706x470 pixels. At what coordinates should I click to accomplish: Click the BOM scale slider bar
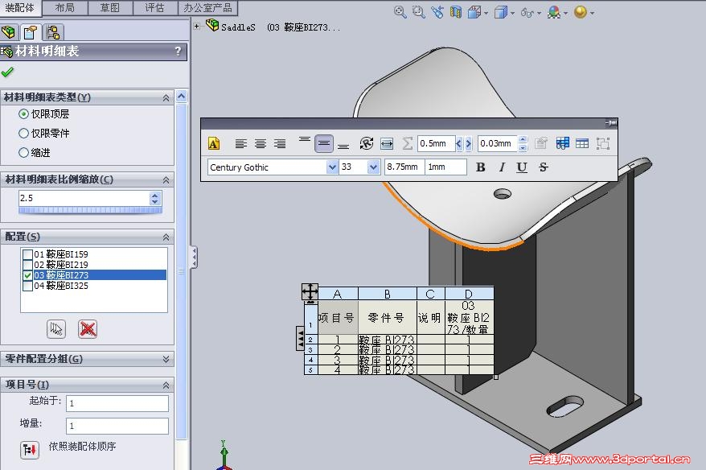pyautogui.click(x=90, y=210)
